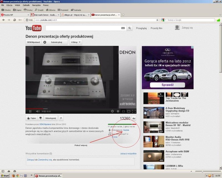
Task: Toggle Watch Later clock icon in player
Action: [118, 112]
